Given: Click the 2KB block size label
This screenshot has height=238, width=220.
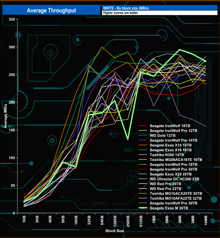Looking at the screenshot, I should click(37, 219).
